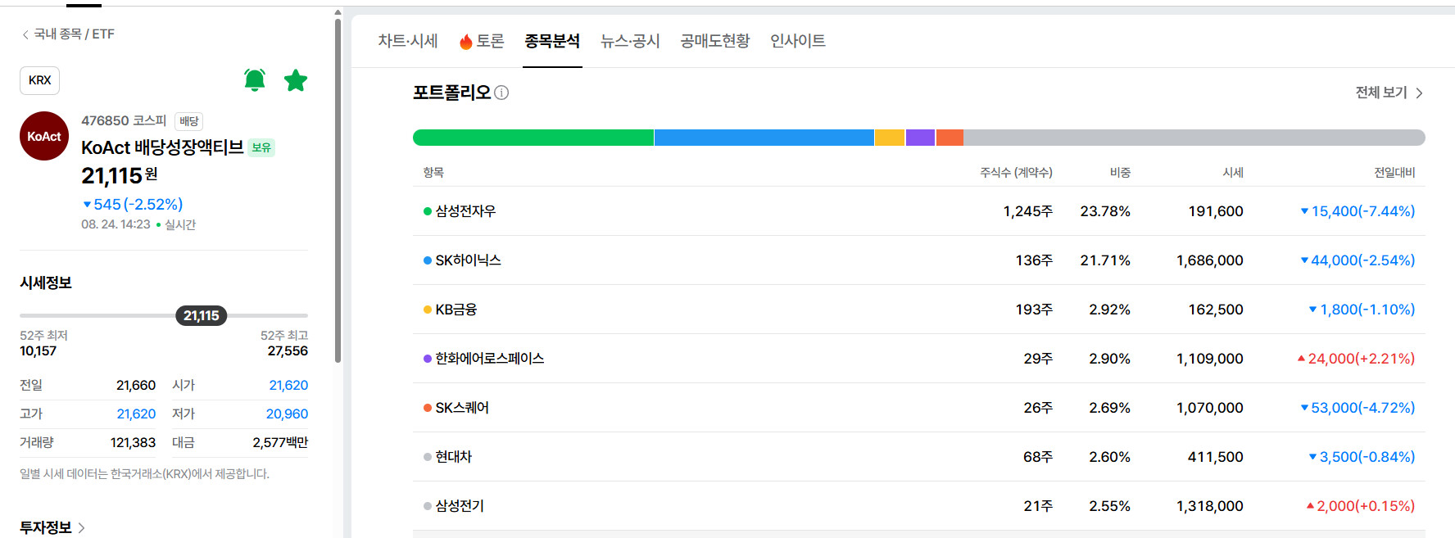This screenshot has width=1455, height=538.
Task: Open the 삼성전자우 holding row
Action: click(x=918, y=211)
